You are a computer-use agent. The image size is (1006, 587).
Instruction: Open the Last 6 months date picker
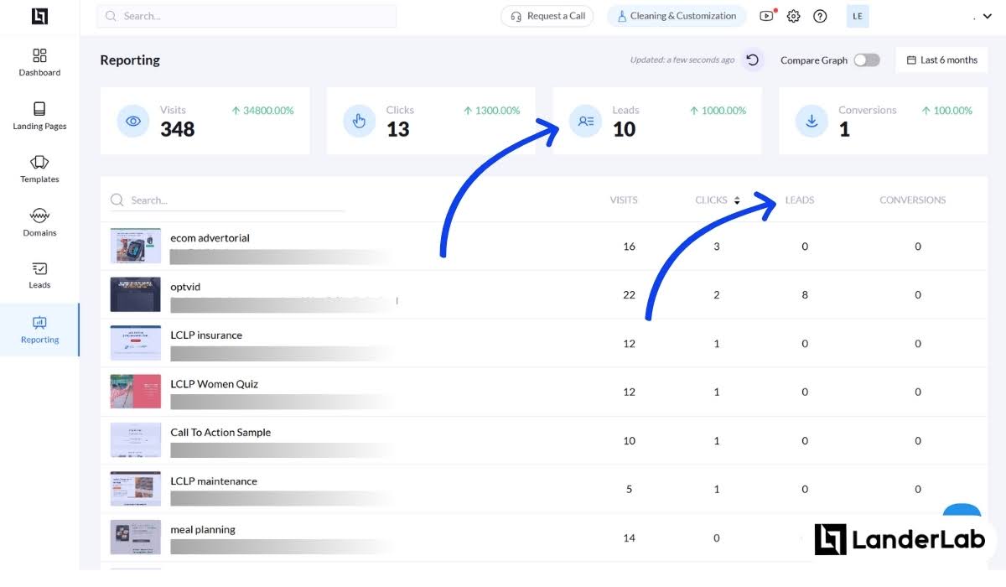pos(941,60)
